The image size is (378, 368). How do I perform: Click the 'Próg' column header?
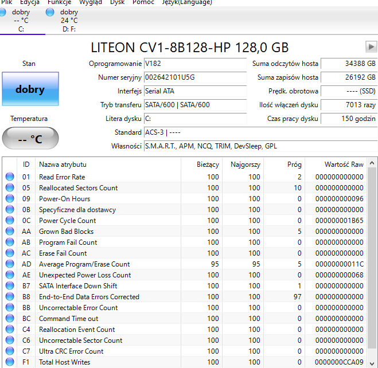(285, 165)
